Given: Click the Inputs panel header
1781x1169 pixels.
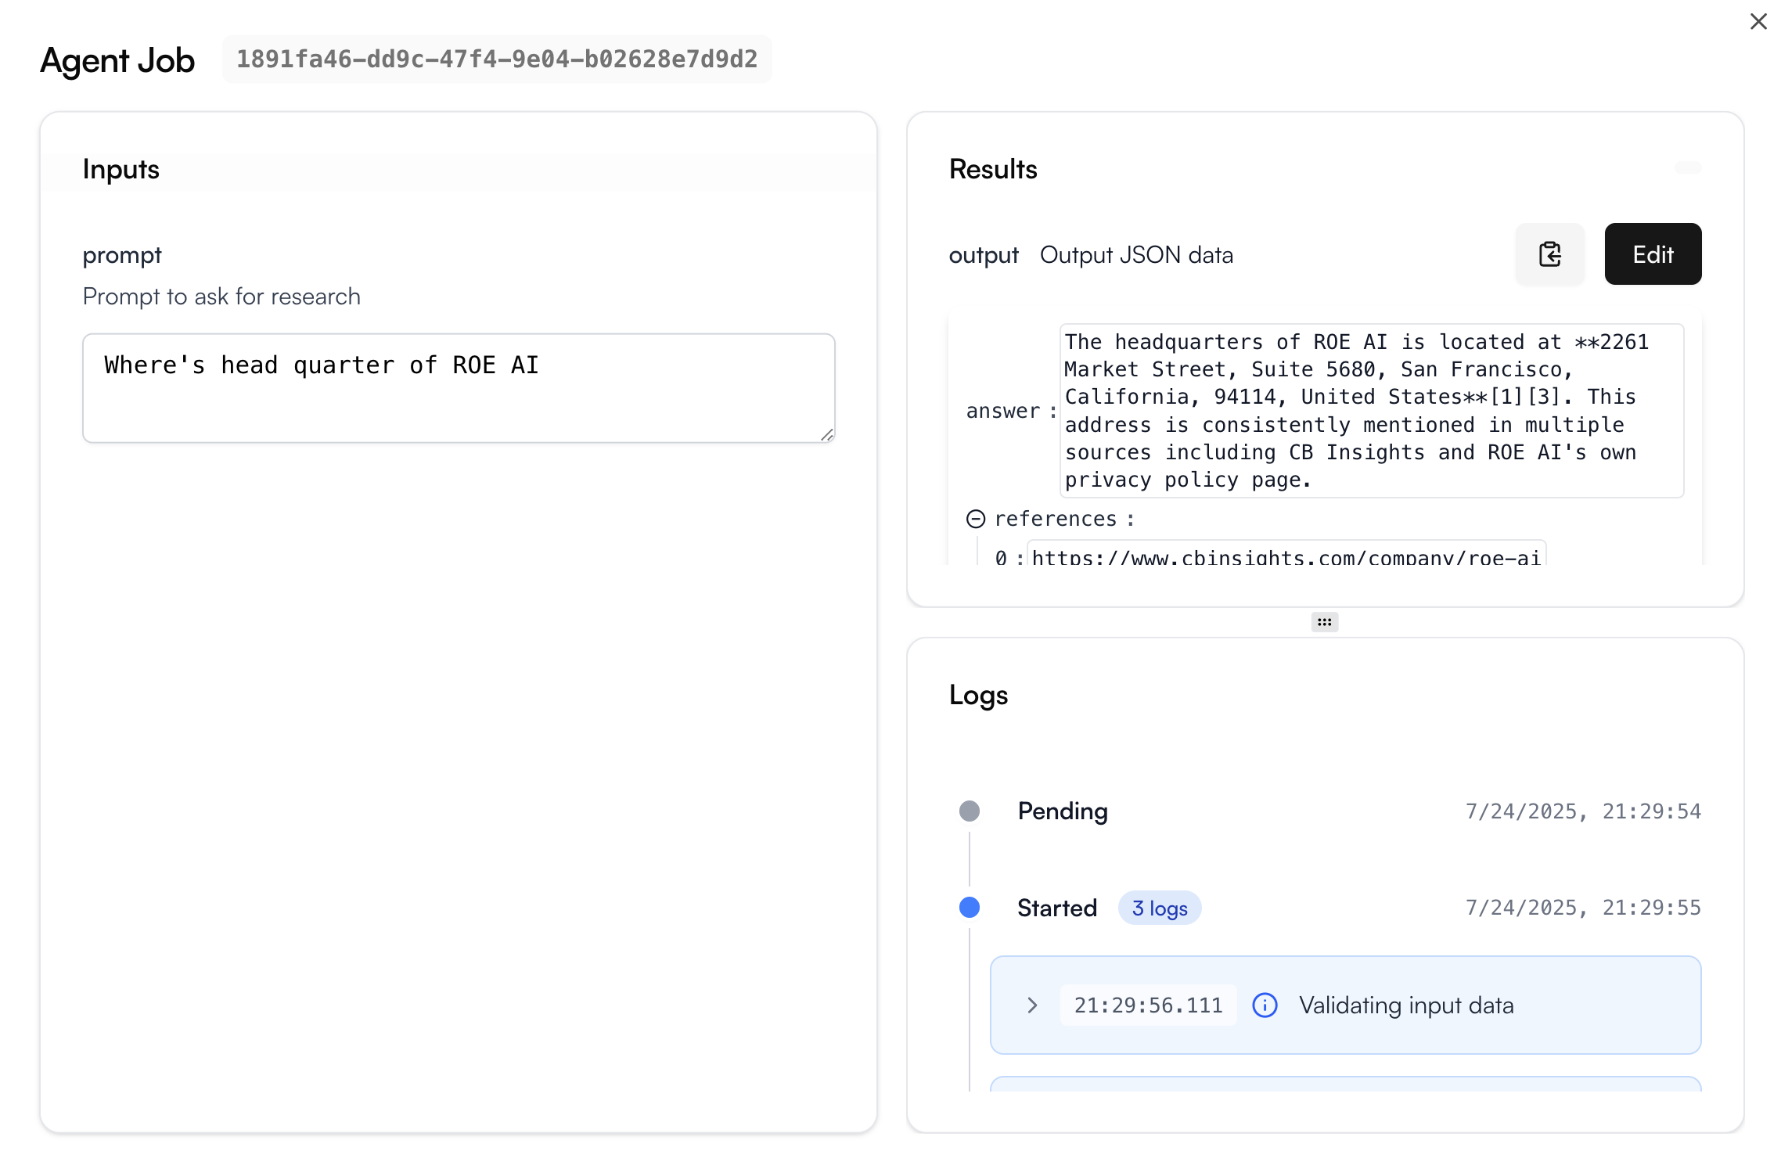Looking at the screenshot, I should 459,170.
